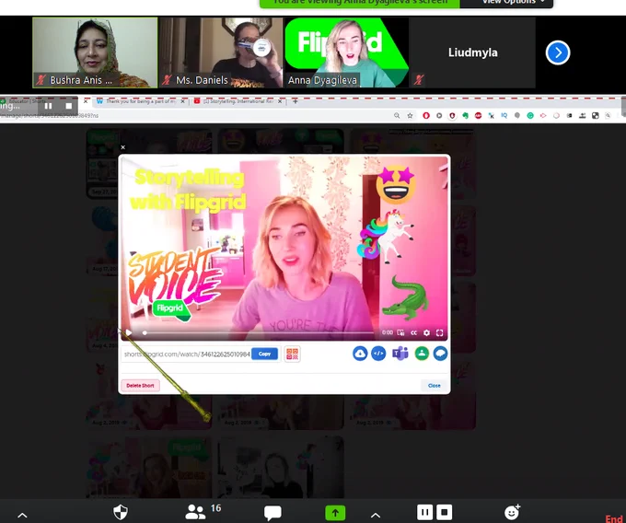Dismiss the dialog with the X icon
626x523 pixels.
(123, 147)
